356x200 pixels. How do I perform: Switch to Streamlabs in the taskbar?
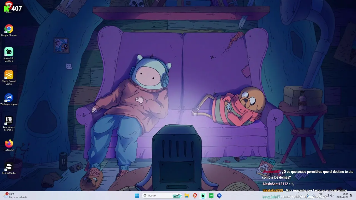pos(203,196)
